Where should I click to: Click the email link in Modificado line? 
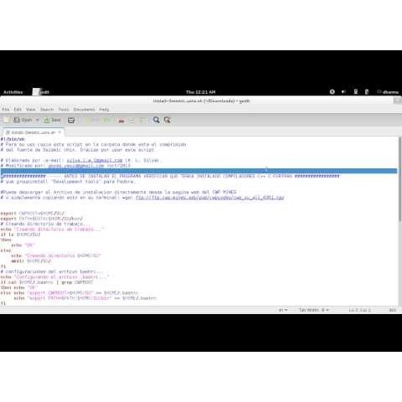tap(76, 166)
